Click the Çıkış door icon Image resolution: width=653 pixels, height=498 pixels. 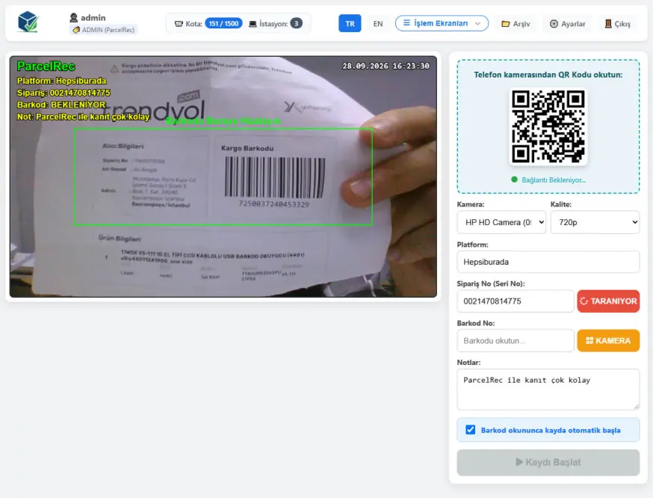608,24
